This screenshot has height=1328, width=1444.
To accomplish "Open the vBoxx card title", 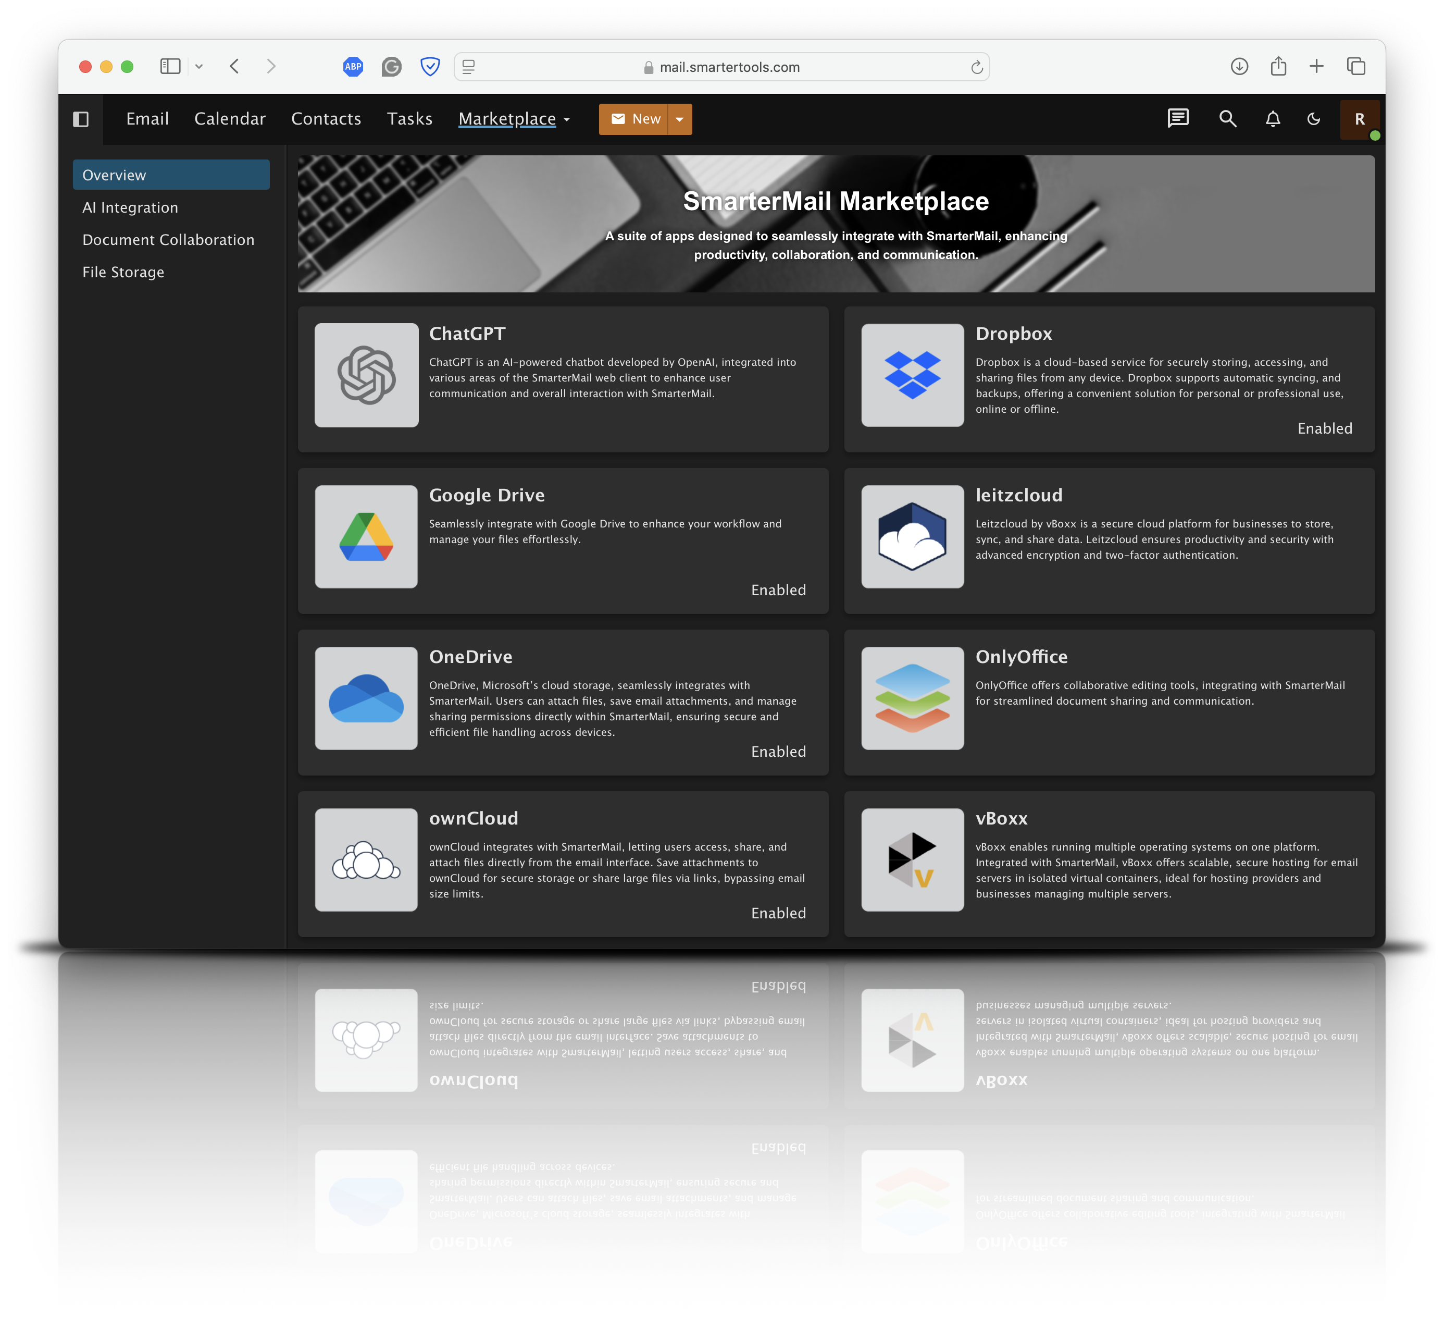I will click(x=1002, y=818).
